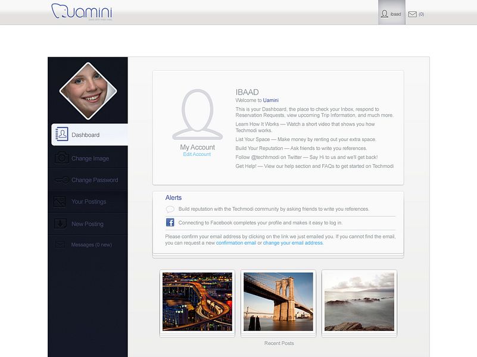
Task: Click the IBAAD heading text
Action: coord(247,92)
